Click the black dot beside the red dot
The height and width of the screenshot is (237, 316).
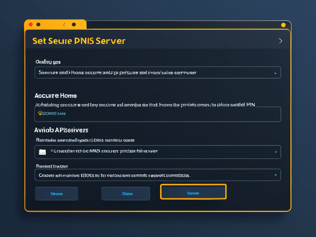[x=38, y=24]
